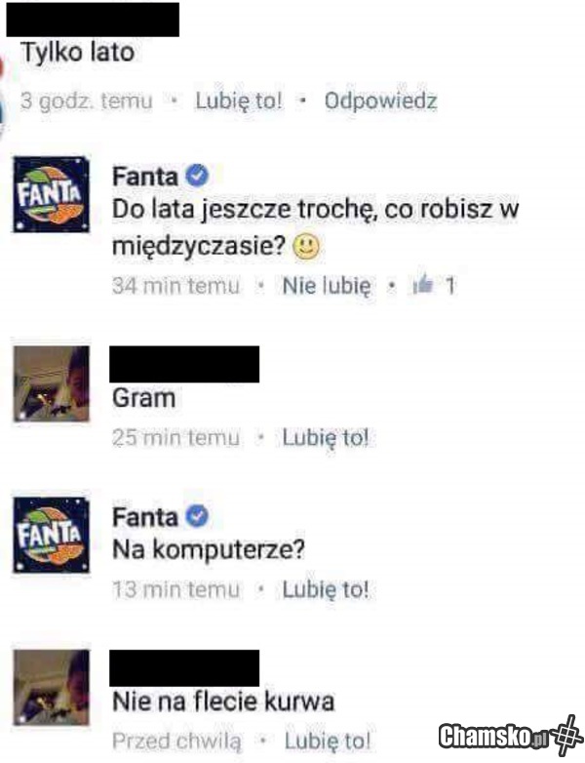The height and width of the screenshot is (763, 585).
Task: Click the '3 godz. temu' timestamp
Action: (87, 101)
